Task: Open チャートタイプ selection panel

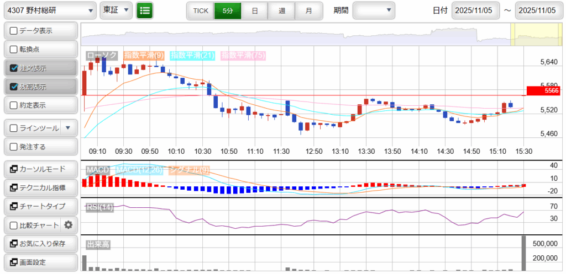Action: pos(40,206)
